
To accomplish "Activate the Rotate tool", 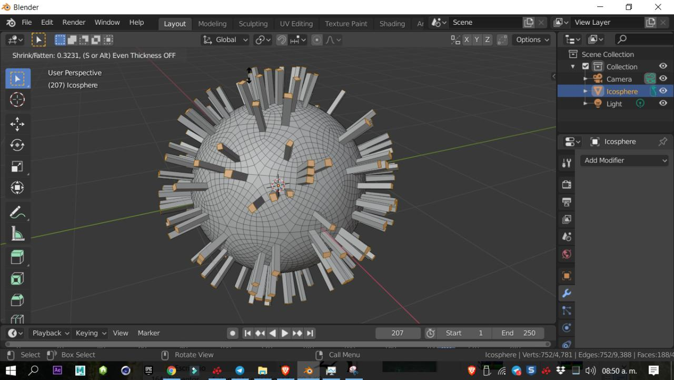I will click(17, 145).
